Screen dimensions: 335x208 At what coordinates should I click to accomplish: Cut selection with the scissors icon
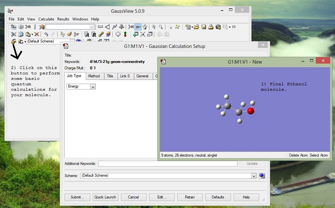point(14,34)
